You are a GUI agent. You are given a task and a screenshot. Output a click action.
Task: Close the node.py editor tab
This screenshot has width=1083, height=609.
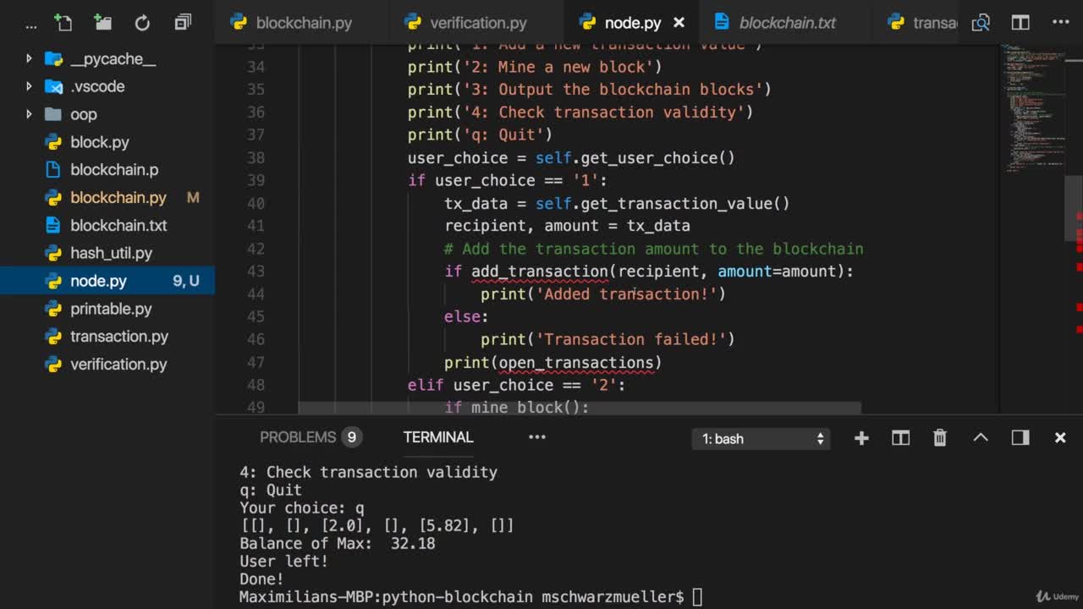679,23
